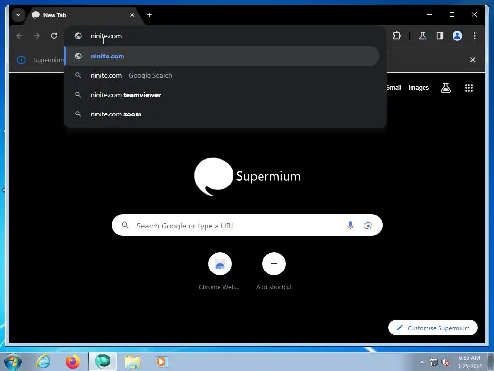Pick the ninite.com zoom suggestion
494x371 pixels.
[x=222, y=114]
